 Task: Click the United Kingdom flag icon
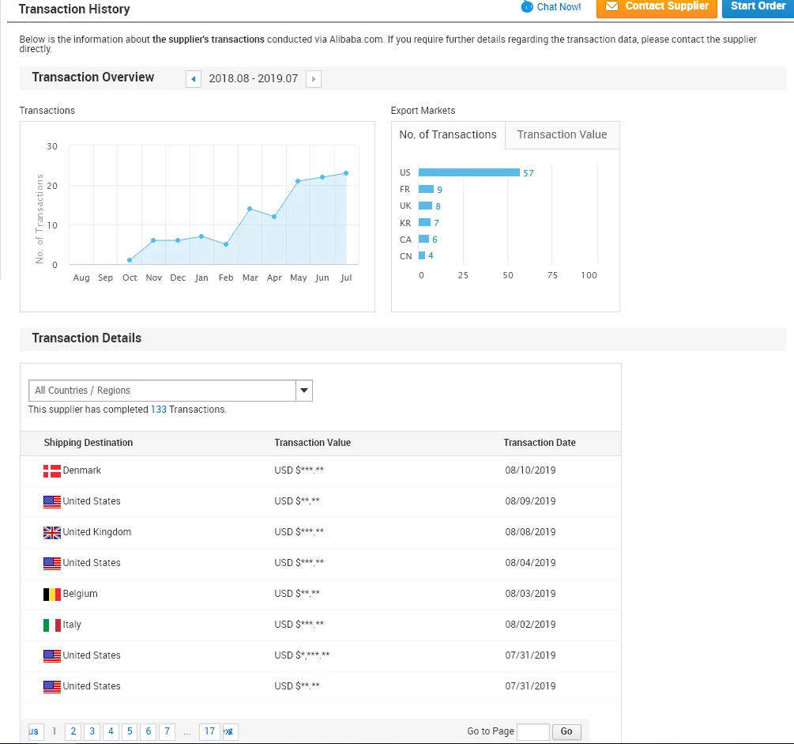(x=52, y=533)
